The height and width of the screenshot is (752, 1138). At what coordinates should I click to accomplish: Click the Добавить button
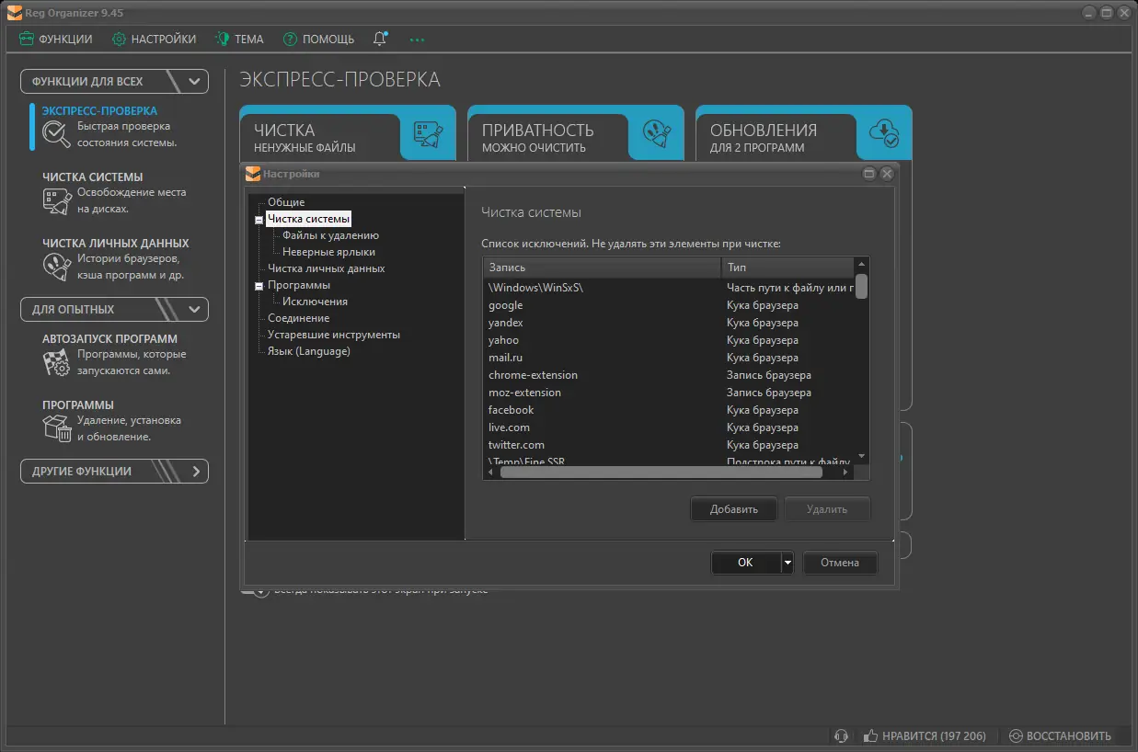733,508
